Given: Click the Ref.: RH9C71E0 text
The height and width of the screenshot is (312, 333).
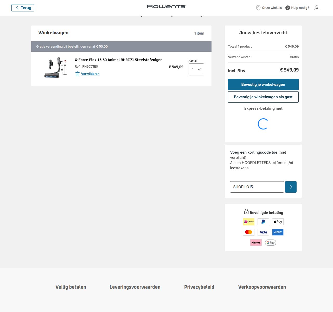Looking at the screenshot, I should coord(86,67).
